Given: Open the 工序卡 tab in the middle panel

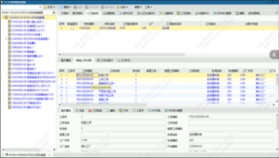Looking at the screenshot, I should (124, 60).
